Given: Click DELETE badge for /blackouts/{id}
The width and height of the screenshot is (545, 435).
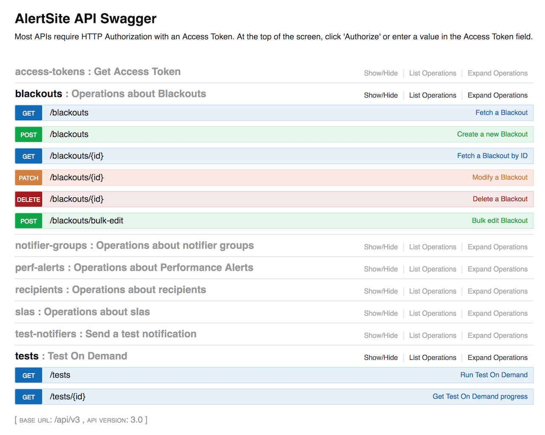Looking at the screenshot, I should 29,199.
